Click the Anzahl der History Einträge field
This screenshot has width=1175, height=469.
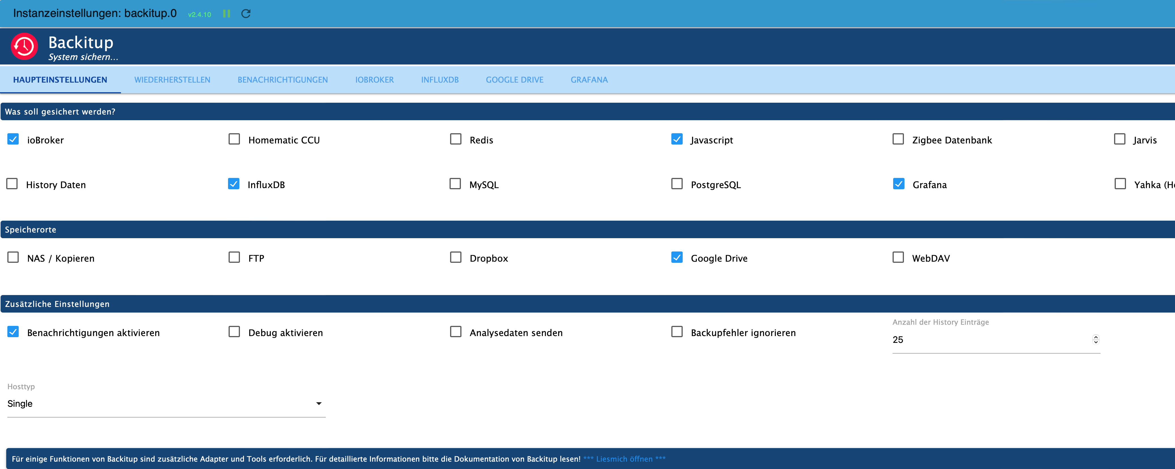996,340
